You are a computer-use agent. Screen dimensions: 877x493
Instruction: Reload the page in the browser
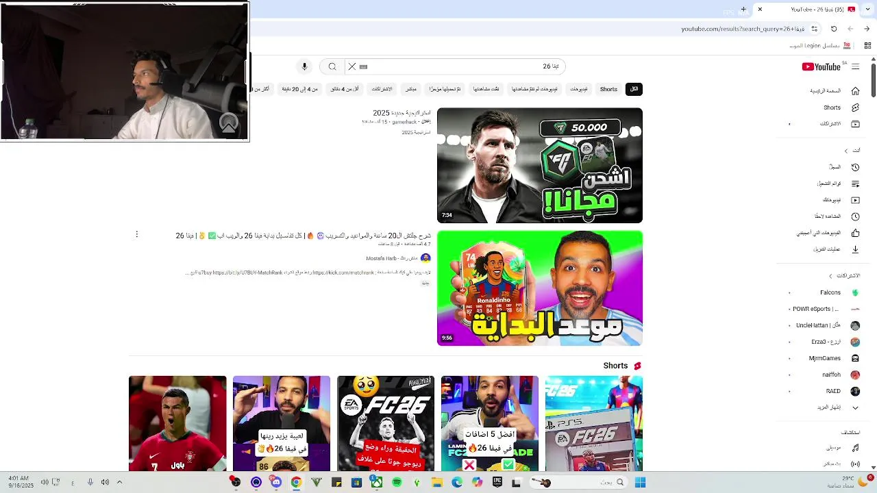pyautogui.click(x=834, y=29)
